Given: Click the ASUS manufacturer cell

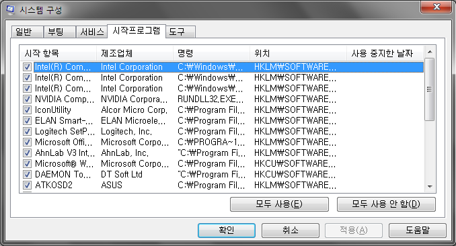Looking at the screenshot, I should pyautogui.click(x=112, y=186).
